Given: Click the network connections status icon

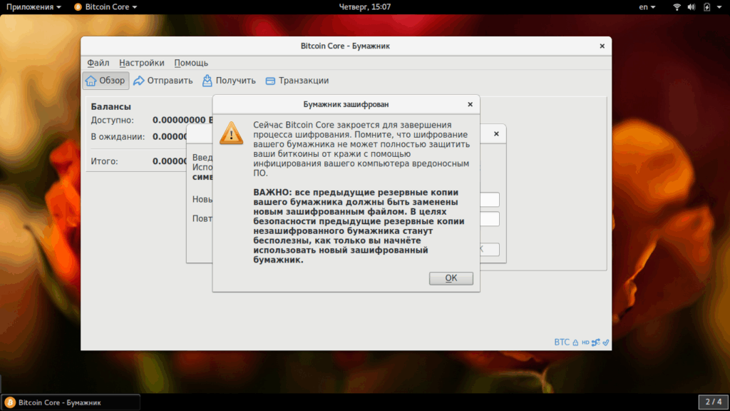Looking at the screenshot, I should coord(595,342).
